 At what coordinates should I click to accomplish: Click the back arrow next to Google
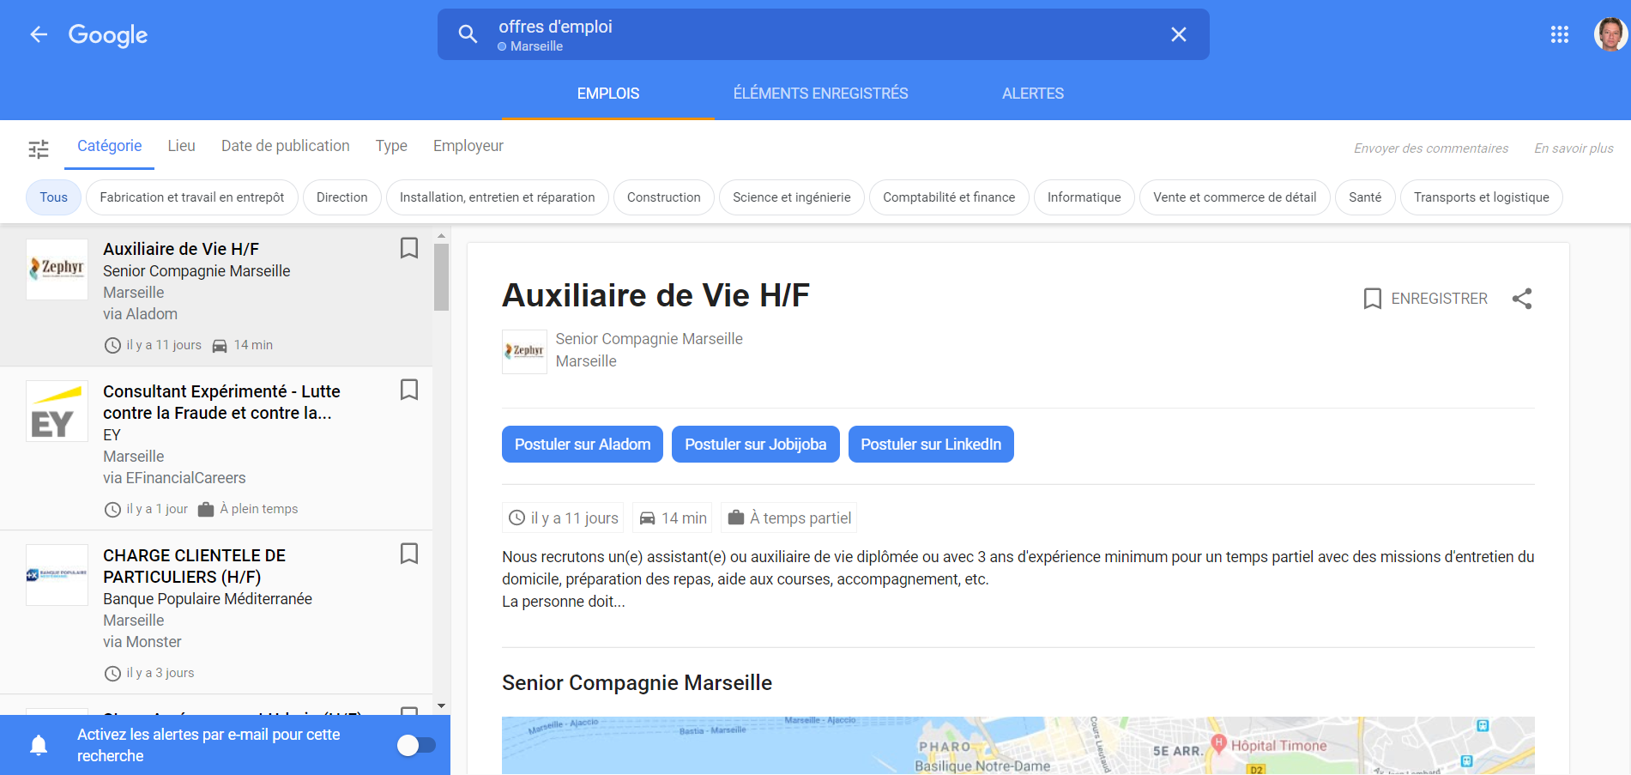tap(39, 34)
